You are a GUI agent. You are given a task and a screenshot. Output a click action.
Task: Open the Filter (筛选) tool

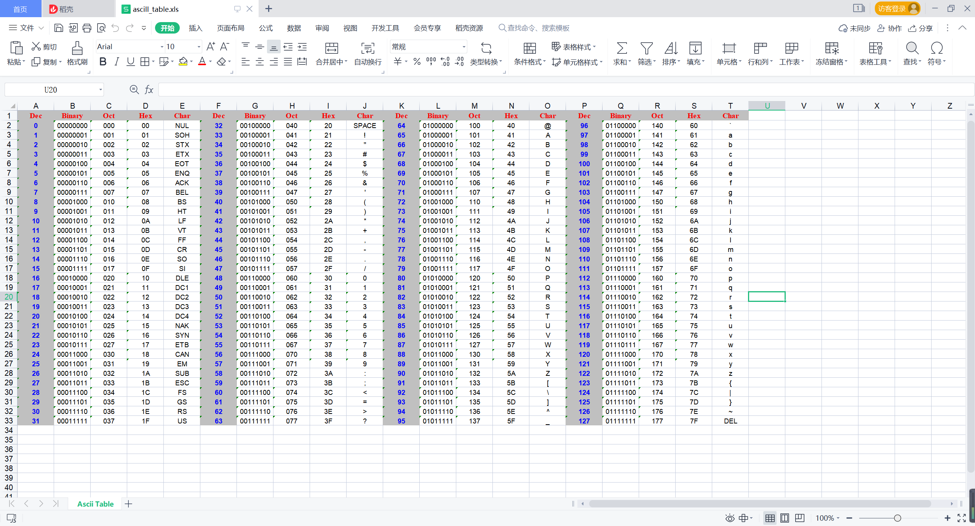click(646, 48)
